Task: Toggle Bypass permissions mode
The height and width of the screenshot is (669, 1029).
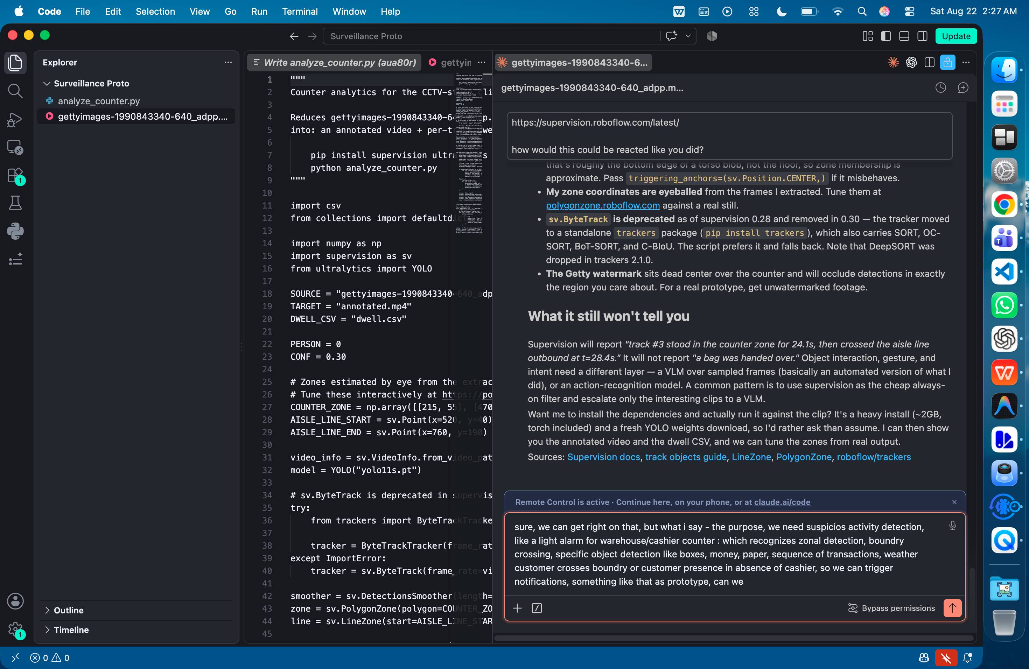Action: tap(891, 608)
